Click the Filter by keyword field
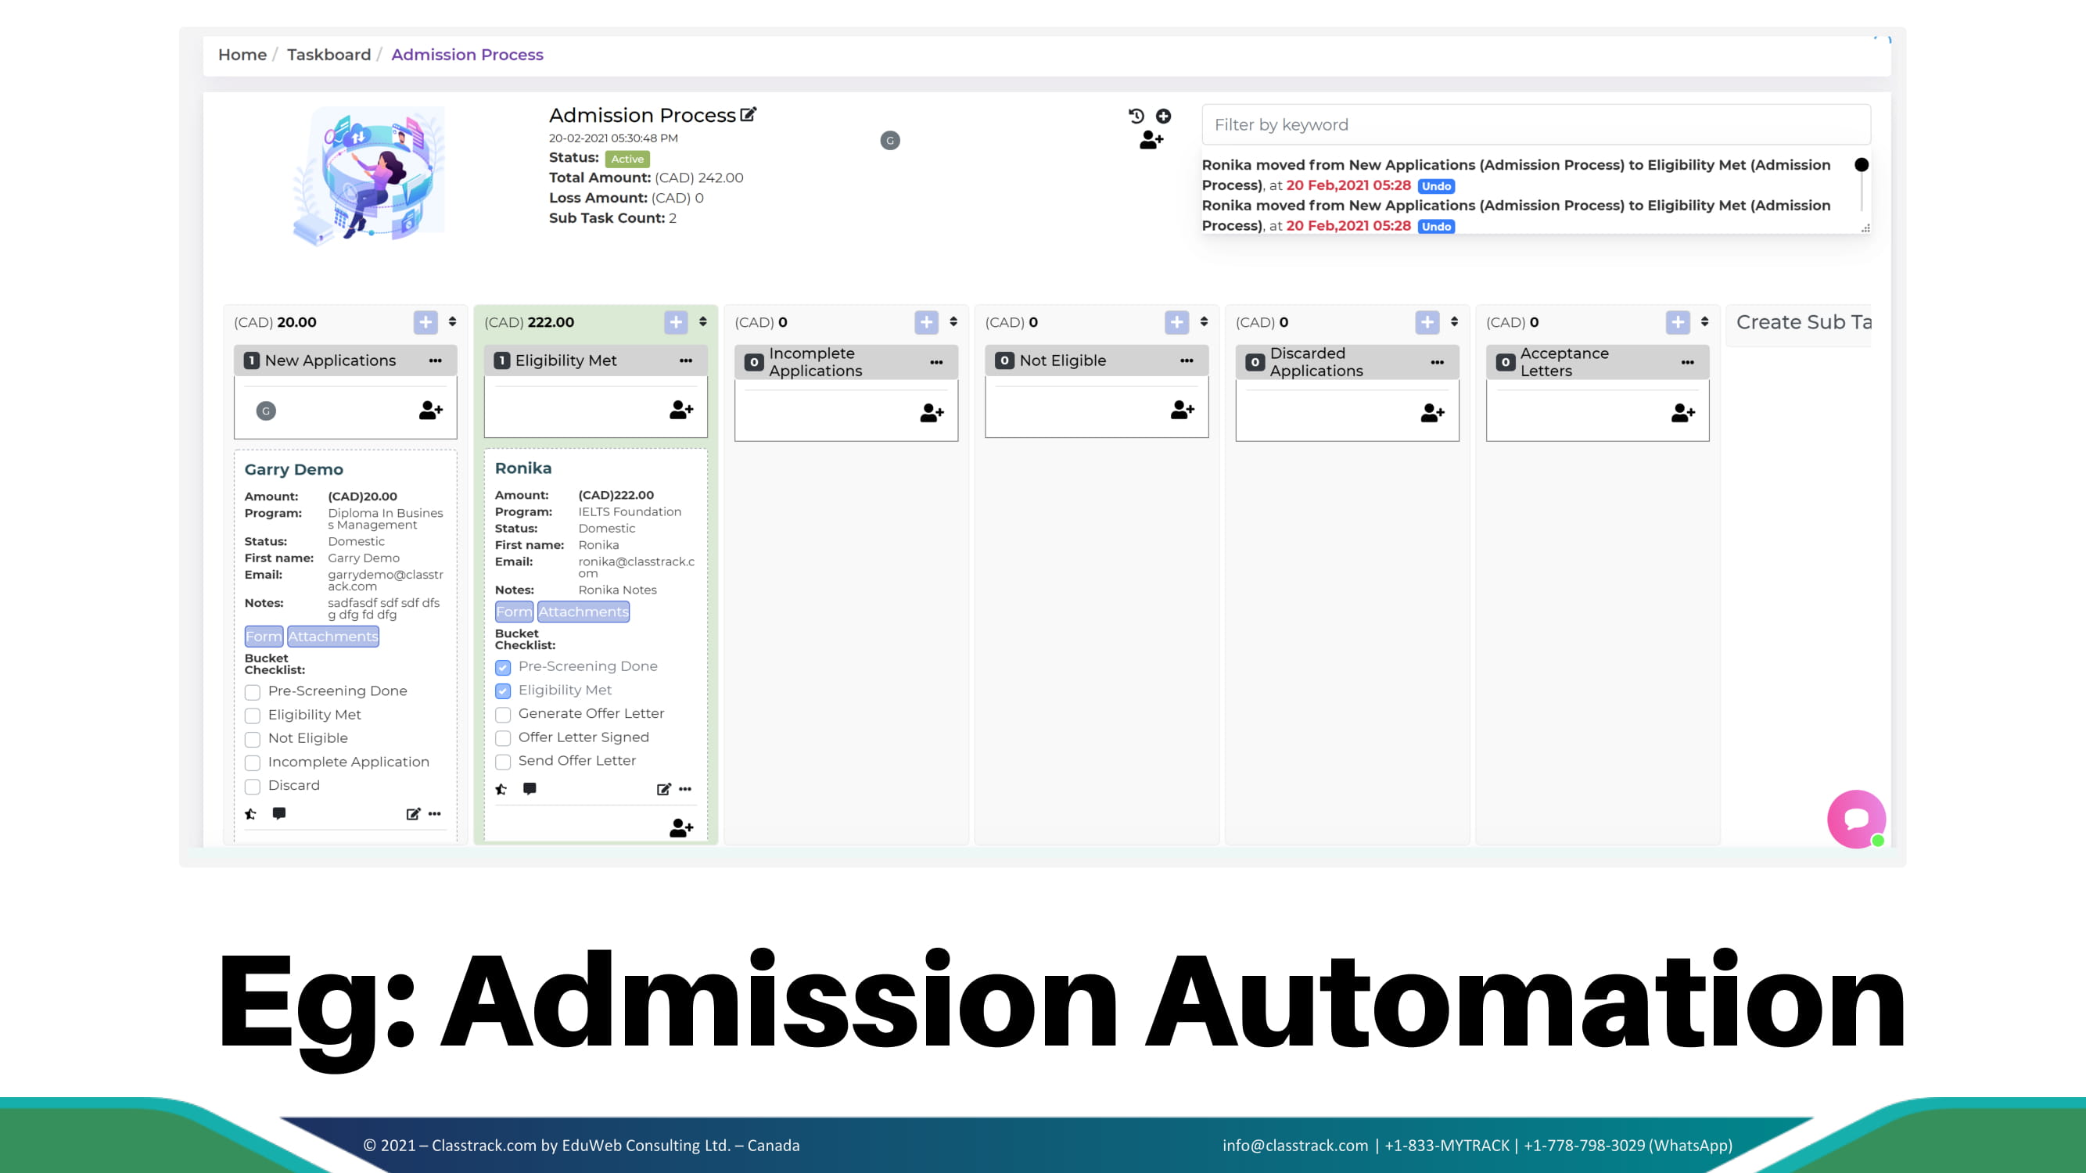Screen dimensions: 2086x1173 point(1535,124)
